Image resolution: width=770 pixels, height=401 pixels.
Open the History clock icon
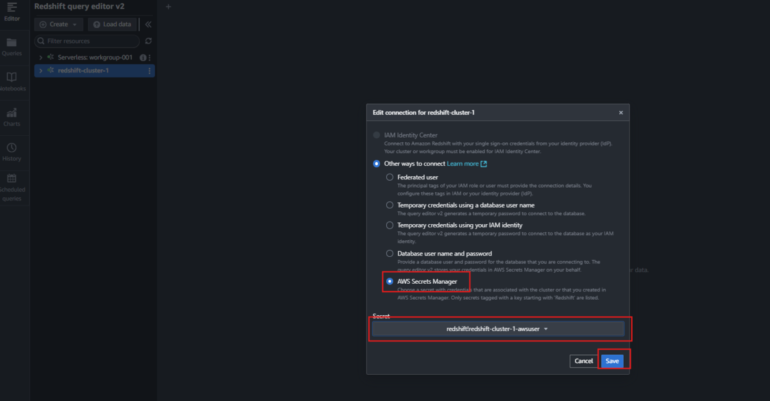coord(12,147)
